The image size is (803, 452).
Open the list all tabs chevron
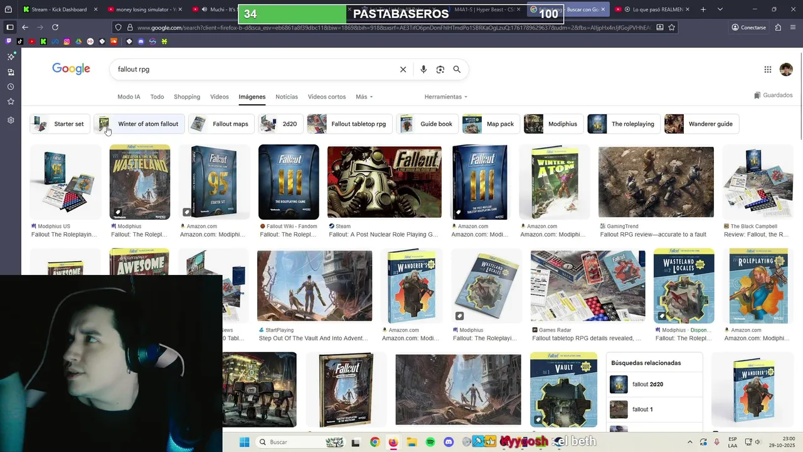720,9
